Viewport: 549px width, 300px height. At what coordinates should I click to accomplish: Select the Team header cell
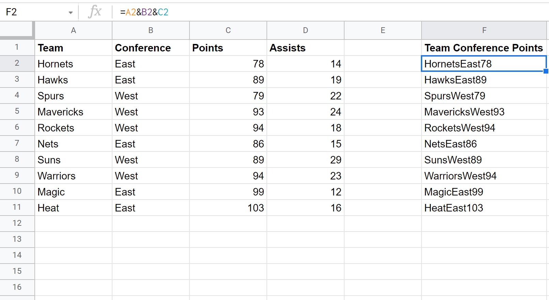pos(73,48)
